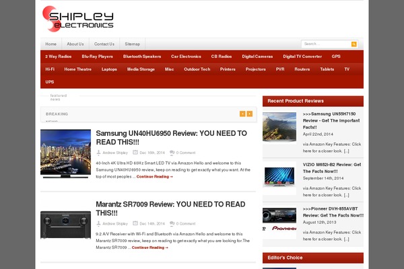Screen dimensions: 404x269
Task: Click the Shipley Electronics logo
Action: pyautogui.click(x=78, y=19)
